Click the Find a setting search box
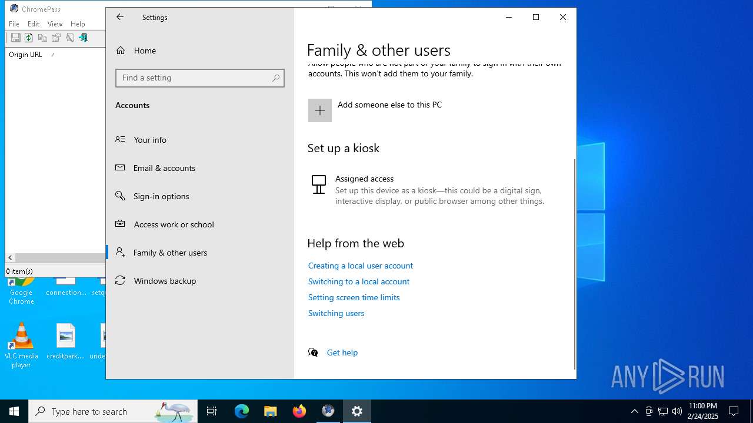The height and width of the screenshot is (423, 753). (x=200, y=78)
